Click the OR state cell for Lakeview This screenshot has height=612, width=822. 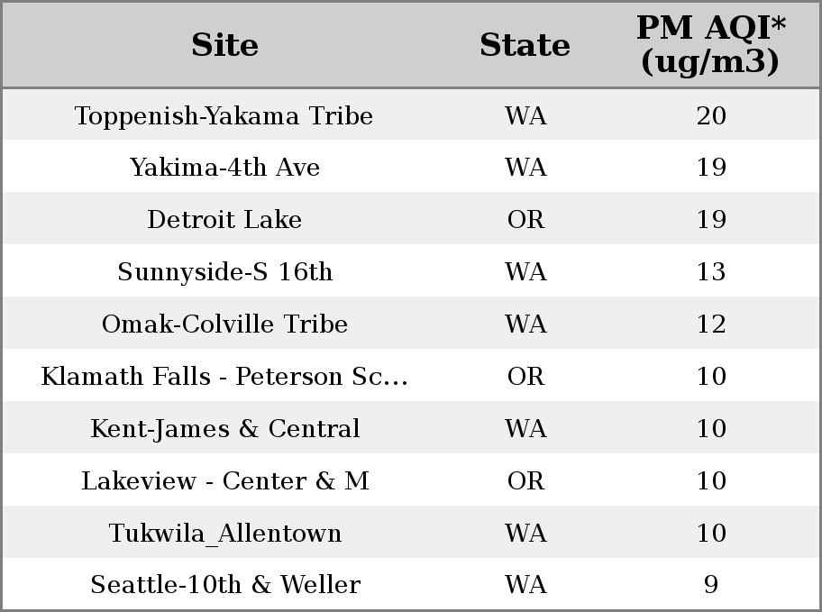pos(525,481)
